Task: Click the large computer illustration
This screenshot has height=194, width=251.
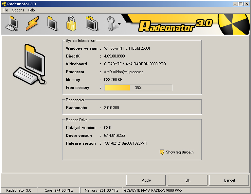Action: (30, 64)
